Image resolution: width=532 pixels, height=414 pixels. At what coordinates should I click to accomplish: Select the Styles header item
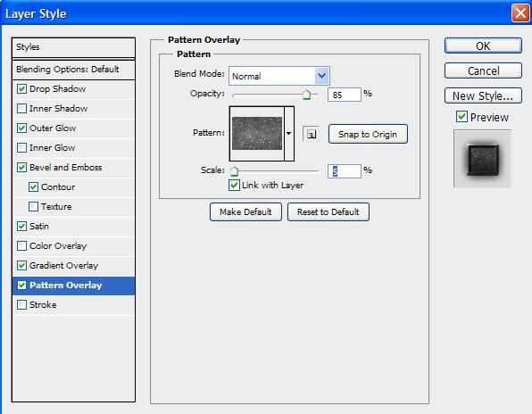coord(73,47)
